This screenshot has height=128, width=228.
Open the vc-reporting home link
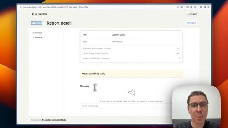pyautogui.click(x=40, y=14)
